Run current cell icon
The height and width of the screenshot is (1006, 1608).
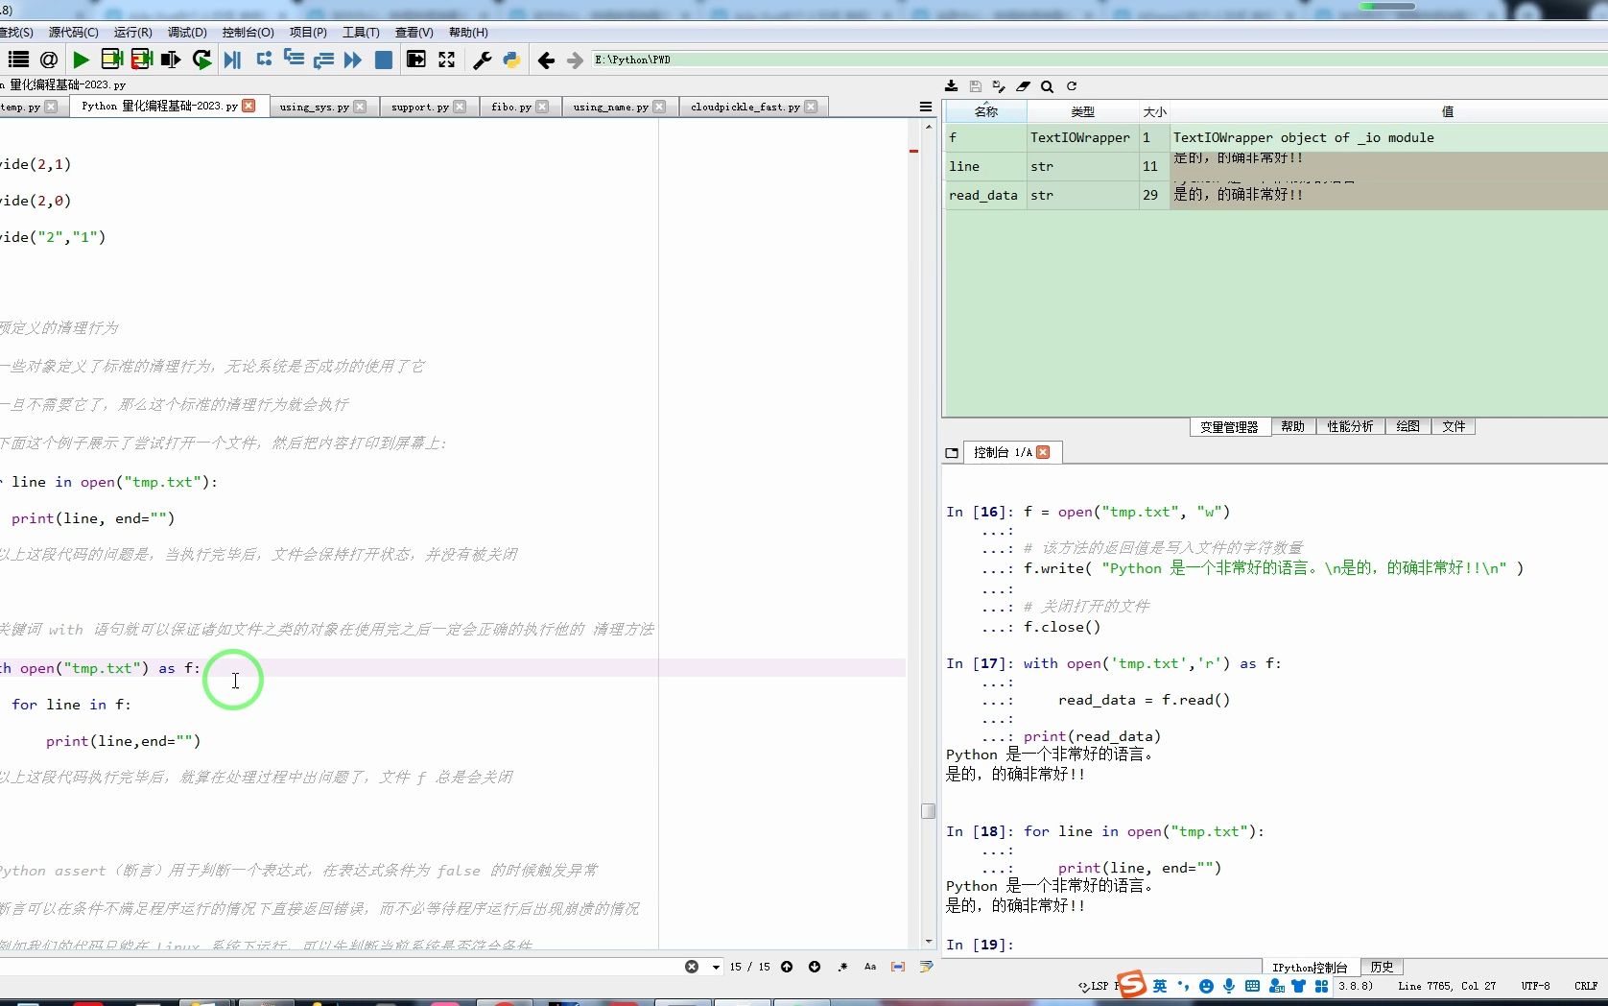click(111, 60)
